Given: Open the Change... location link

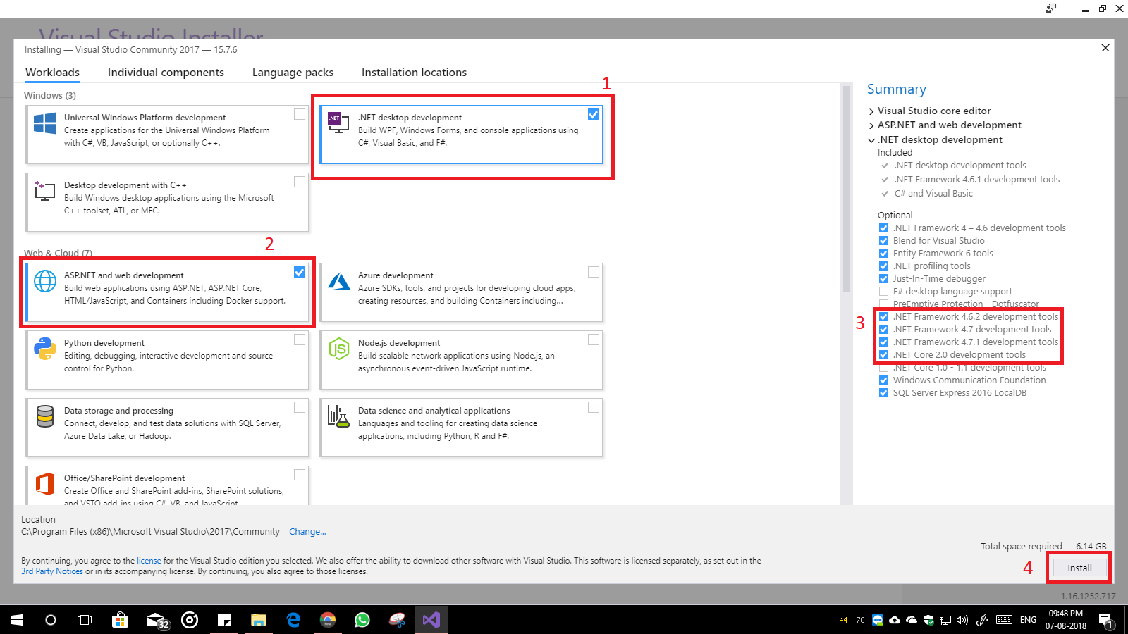Looking at the screenshot, I should pos(307,531).
